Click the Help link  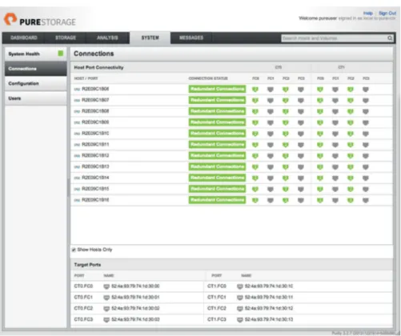368,13
